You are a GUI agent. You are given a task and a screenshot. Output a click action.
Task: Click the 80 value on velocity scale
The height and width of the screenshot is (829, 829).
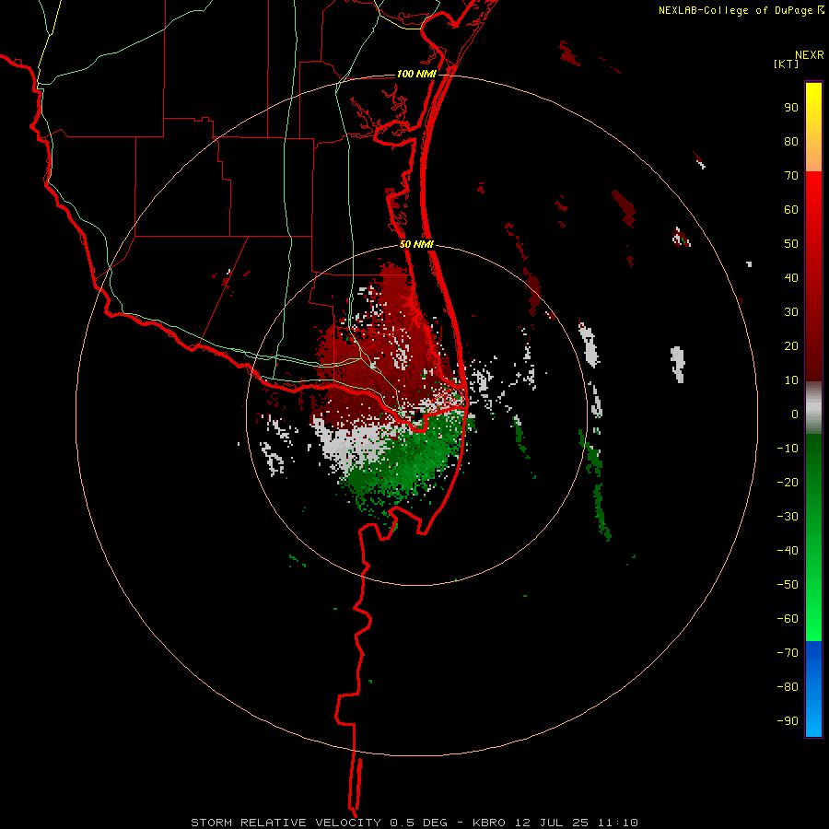[791, 142]
